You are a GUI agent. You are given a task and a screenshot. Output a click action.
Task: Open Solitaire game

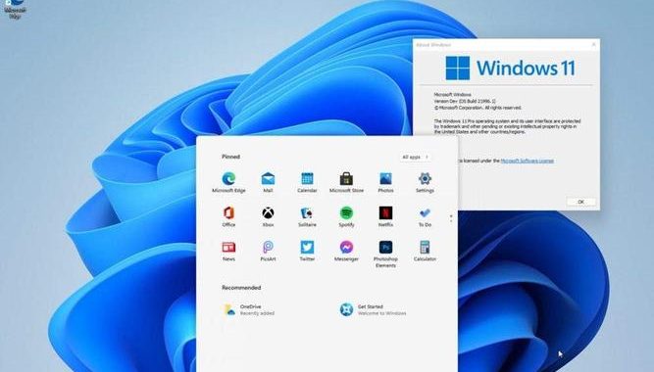coord(307,216)
